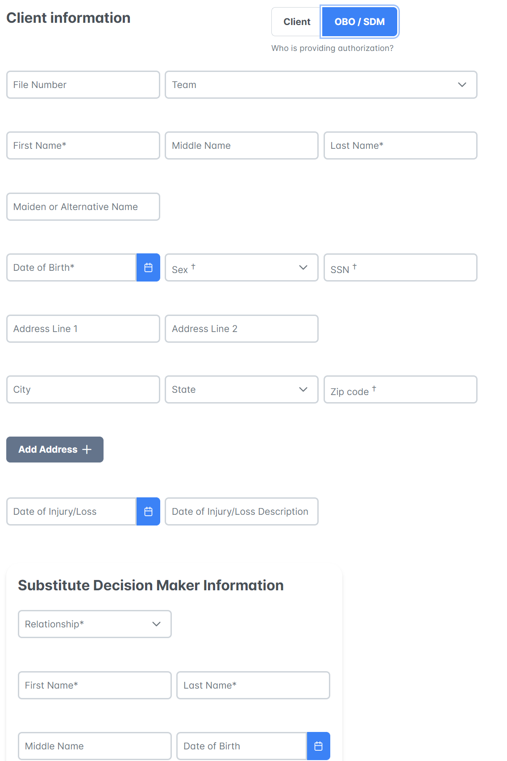
Task: Focus the SSN input field
Action: click(x=400, y=268)
